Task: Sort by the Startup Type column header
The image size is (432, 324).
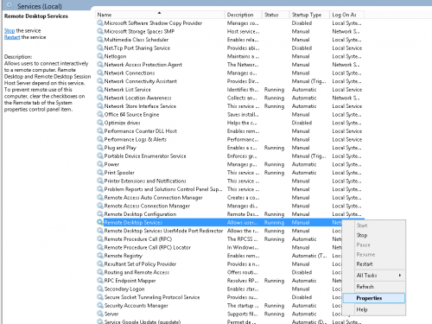Action: pos(309,15)
